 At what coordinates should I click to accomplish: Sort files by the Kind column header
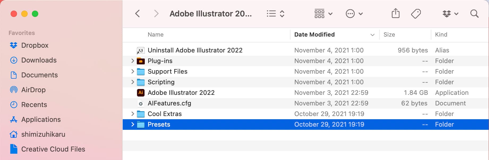441,35
